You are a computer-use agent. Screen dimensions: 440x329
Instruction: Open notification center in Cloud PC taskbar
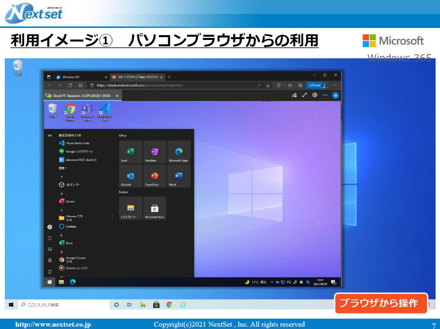[x=334, y=282]
